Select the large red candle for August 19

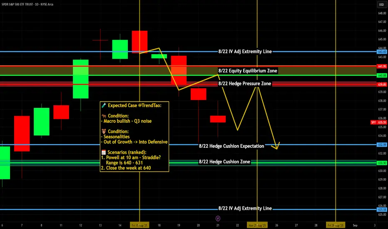pos(179,70)
